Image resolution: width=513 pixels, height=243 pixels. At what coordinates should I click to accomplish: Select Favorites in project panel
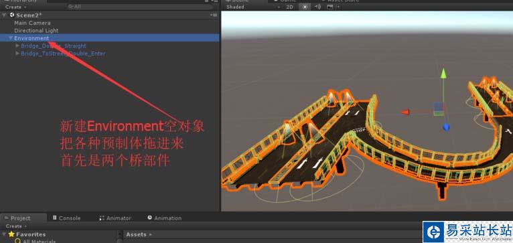[x=31, y=234]
